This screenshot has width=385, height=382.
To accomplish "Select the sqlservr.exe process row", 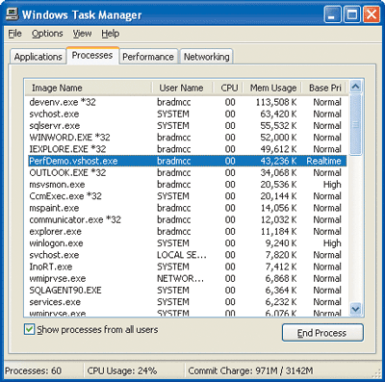I will tap(187, 126).
